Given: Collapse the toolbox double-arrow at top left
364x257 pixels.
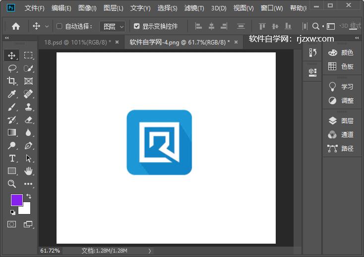Looking at the screenshot, I should pyautogui.click(x=7, y=38).
